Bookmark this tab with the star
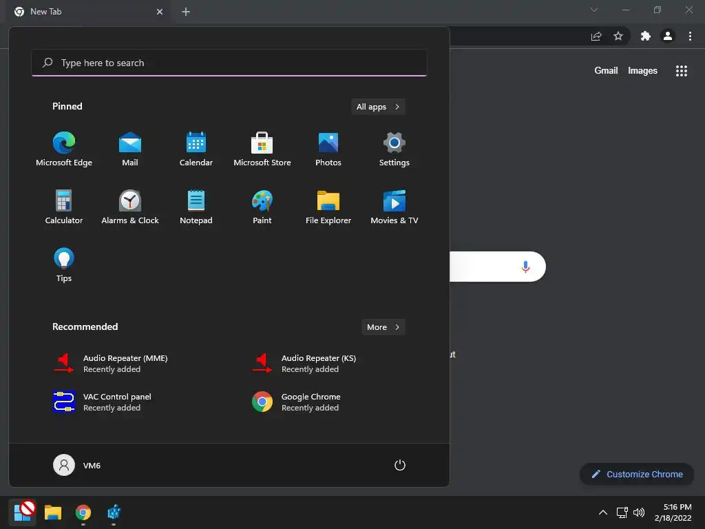Screen dimensions: 705x529 coord(618,37)
